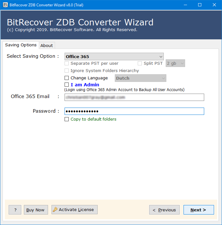Click the BitRecover app icon in title bar

(5, 5)
